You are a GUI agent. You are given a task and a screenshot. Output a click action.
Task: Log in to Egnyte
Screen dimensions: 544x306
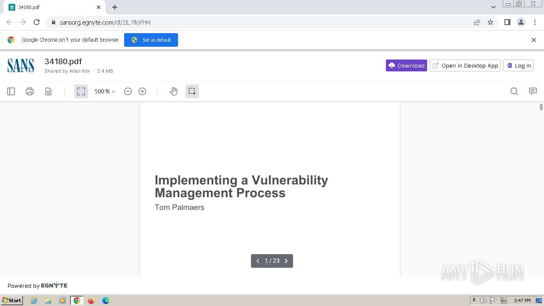518,65
